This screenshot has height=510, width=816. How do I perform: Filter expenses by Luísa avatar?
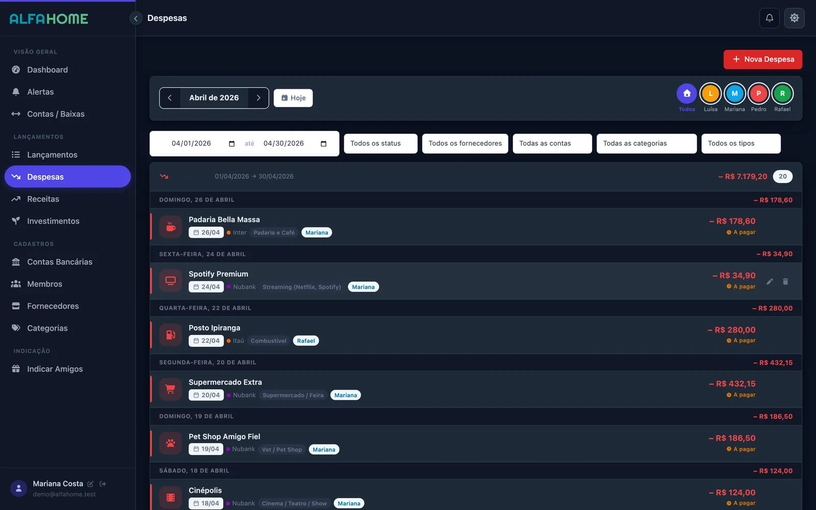point(710,93)
